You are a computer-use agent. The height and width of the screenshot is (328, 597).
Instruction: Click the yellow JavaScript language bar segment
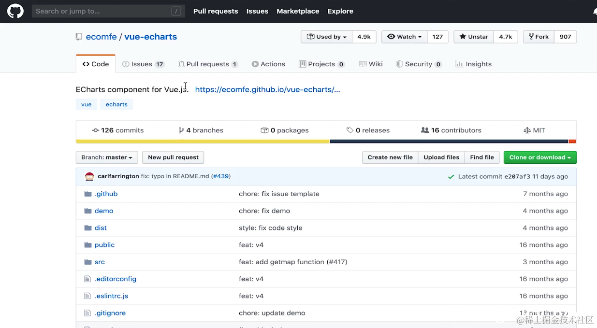(203, 142)
